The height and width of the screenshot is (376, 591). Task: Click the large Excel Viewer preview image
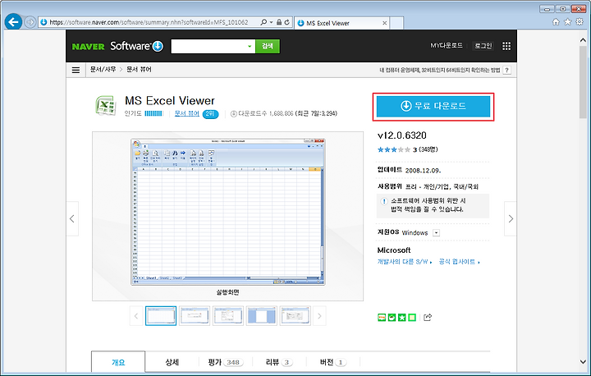click(227, 212)
